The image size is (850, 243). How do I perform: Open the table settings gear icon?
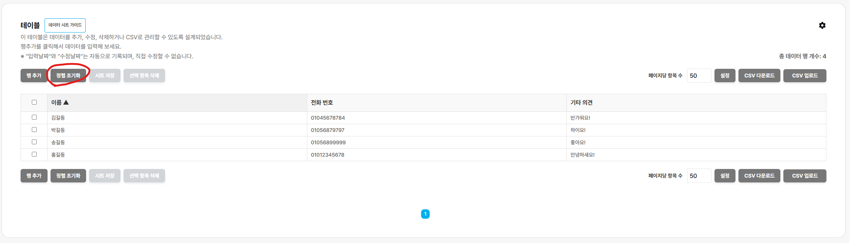point(822,25)
